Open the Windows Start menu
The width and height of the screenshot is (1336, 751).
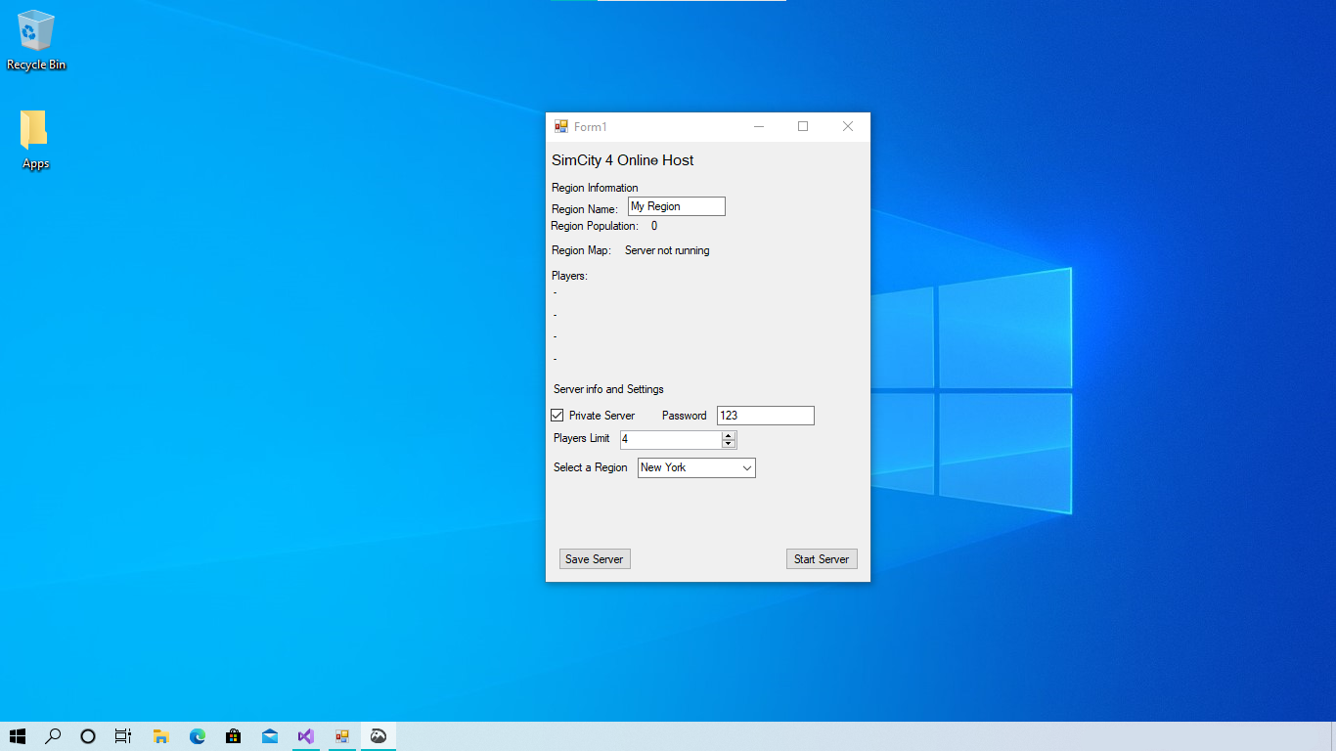[18, 736]
